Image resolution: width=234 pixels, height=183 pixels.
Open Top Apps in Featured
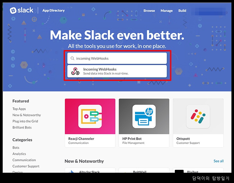[x=19, y=109]
